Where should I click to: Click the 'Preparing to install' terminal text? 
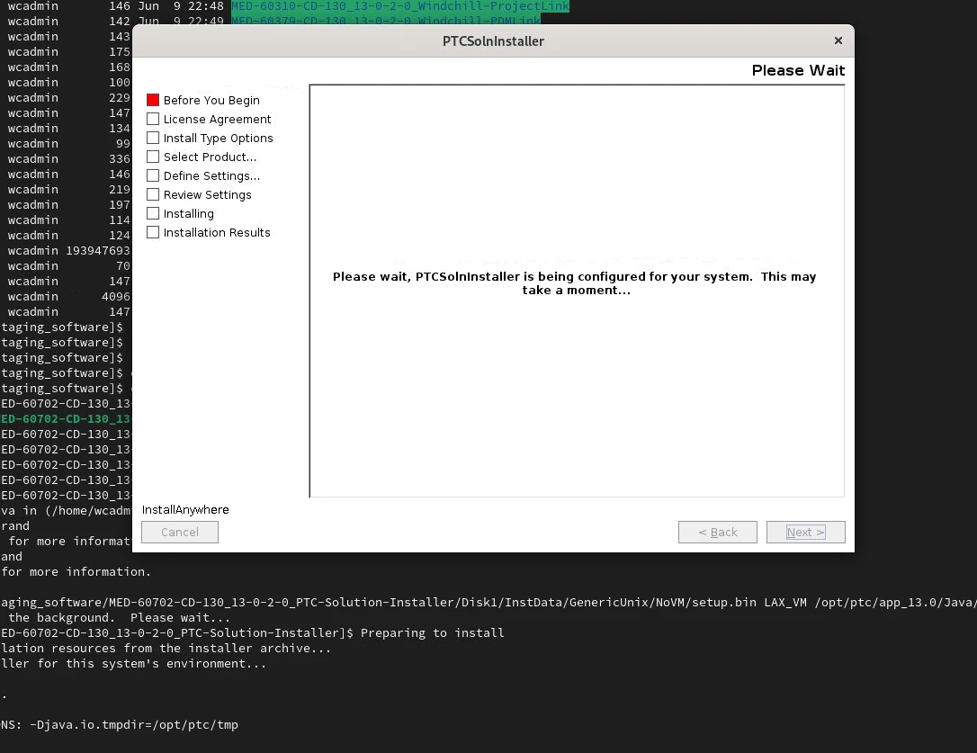(433, 632)
